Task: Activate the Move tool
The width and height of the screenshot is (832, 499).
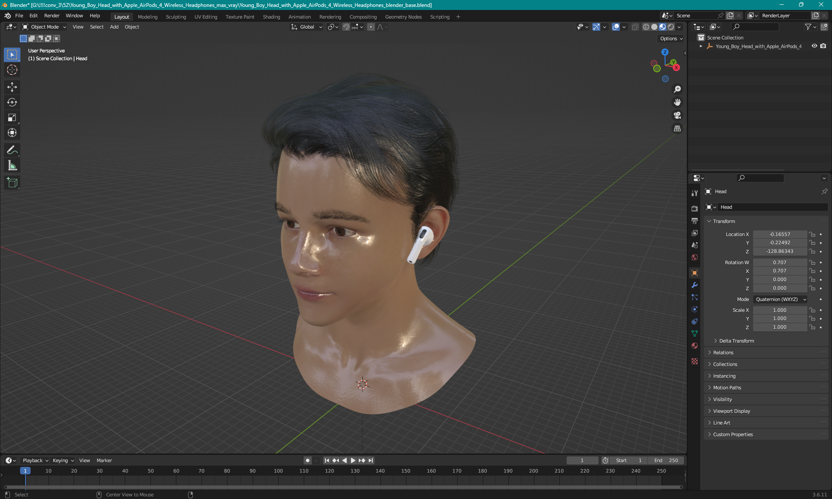Action: click(x=12, y=87)
